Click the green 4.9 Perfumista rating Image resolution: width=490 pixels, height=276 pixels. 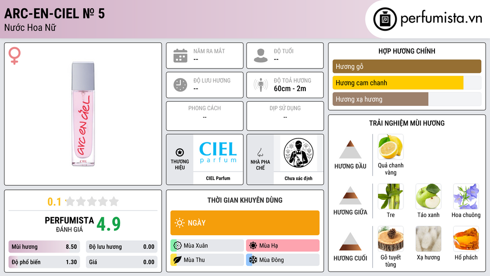click(108, 223)
